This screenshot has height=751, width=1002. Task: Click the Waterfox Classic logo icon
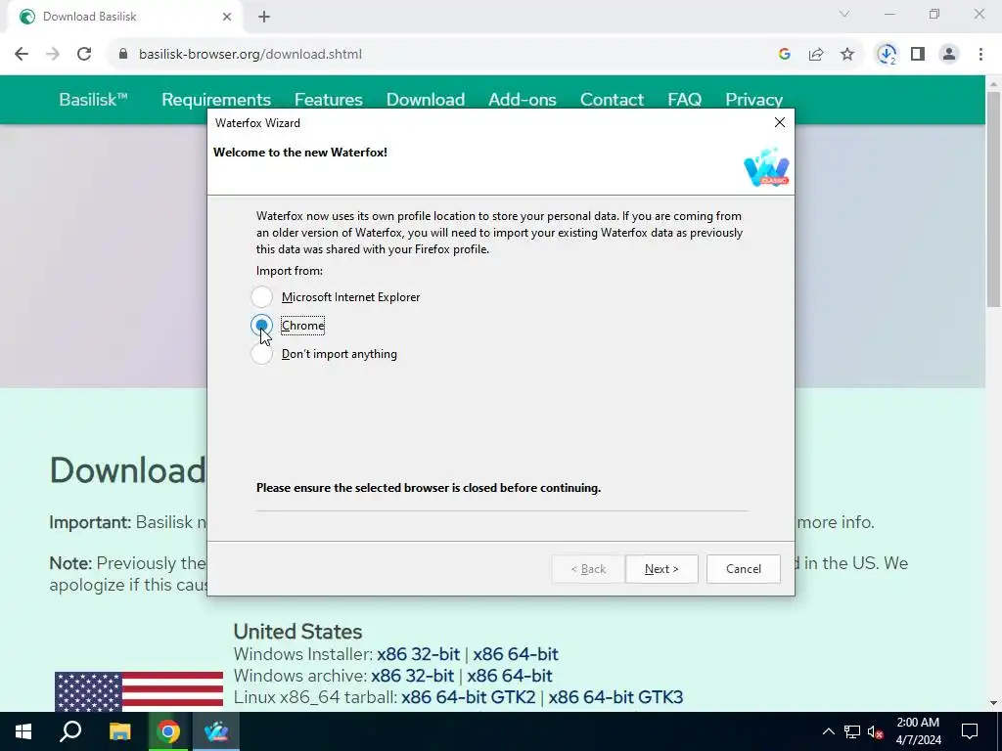(766, 167)
